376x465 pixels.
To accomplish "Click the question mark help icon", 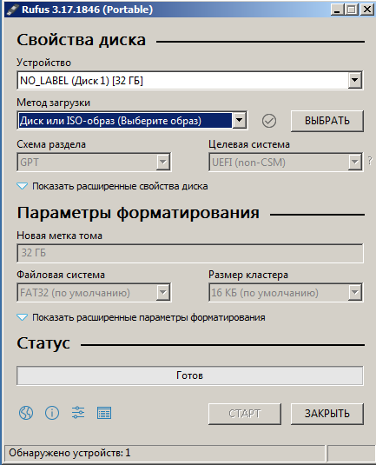I will 370,161.
